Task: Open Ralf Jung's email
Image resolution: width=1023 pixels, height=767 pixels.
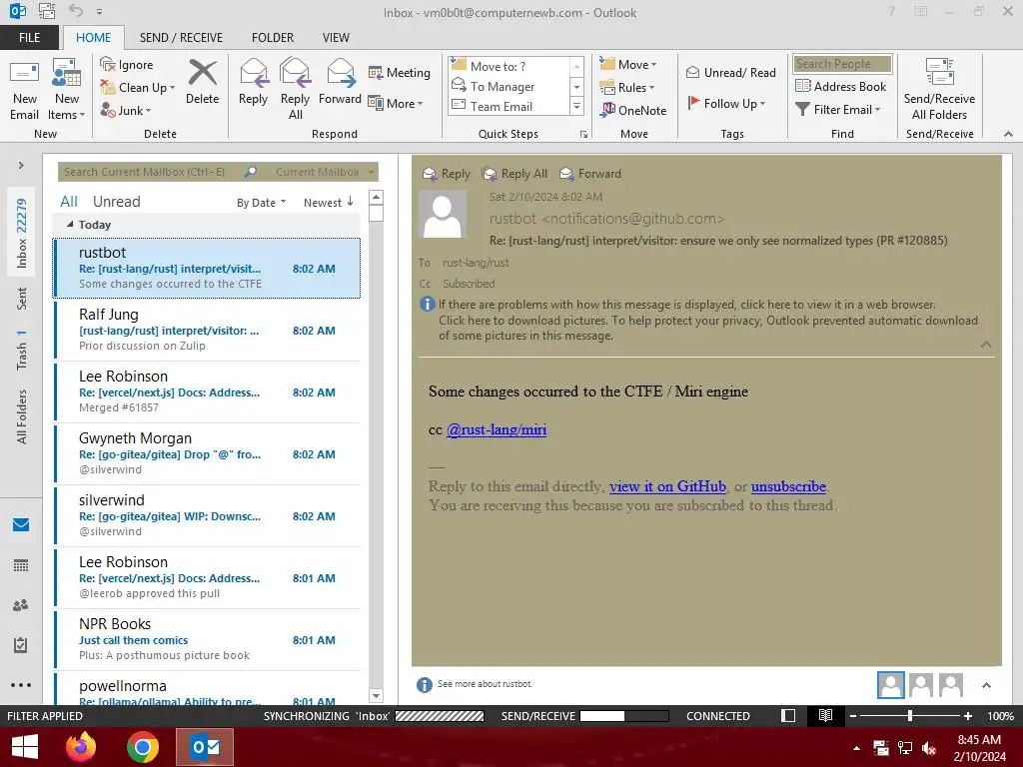Action: (x=207, y=330)
